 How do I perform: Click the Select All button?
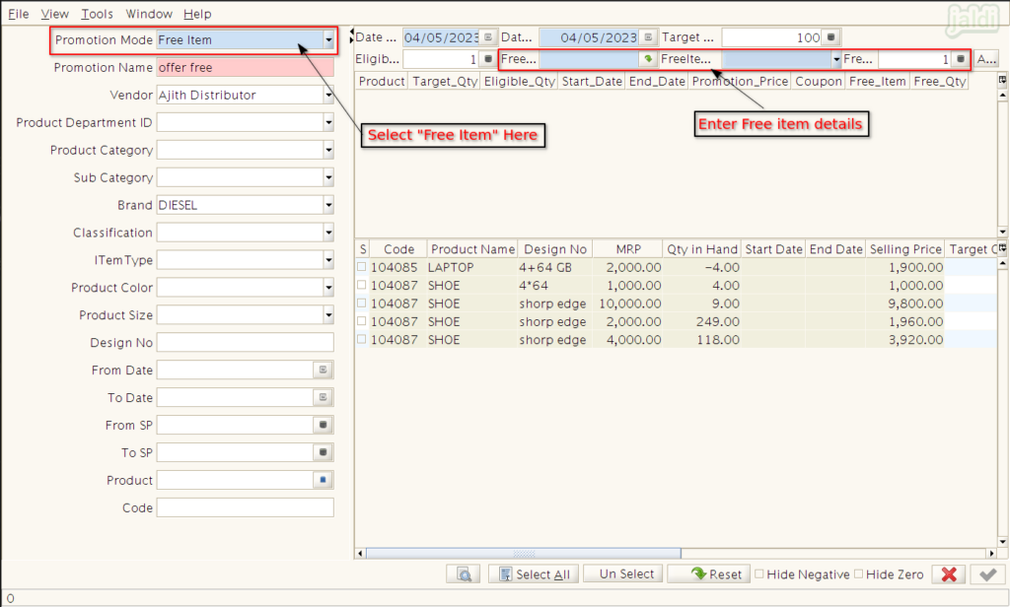click(534, 574)
